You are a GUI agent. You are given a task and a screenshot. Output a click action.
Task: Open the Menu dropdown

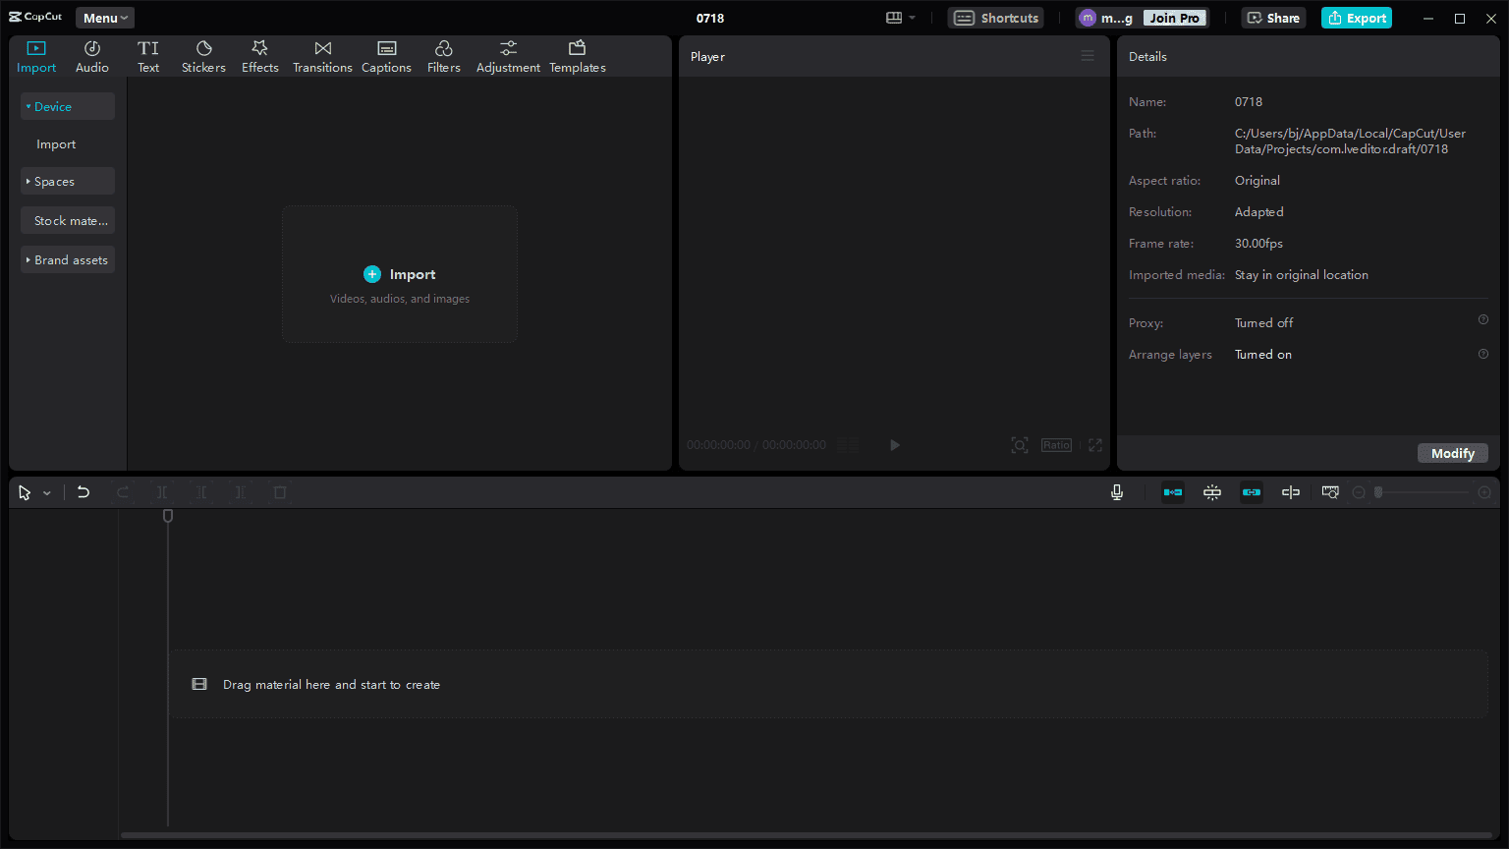pos(105,18)
